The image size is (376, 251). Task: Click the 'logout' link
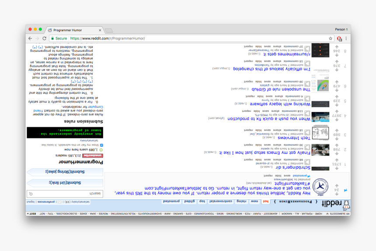(31, 202)
